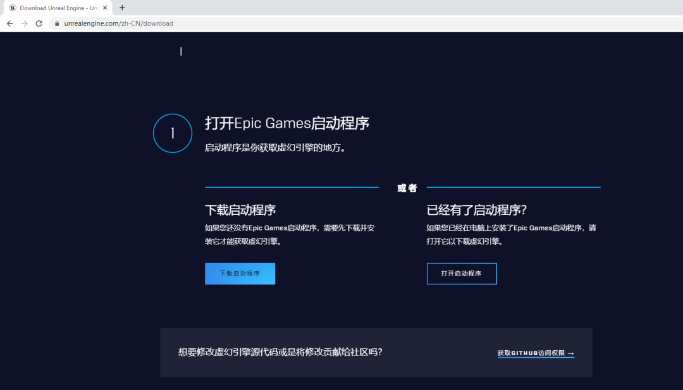This screenshot has width=683, height=390.
Task: Click the 或者 separator label
Action: tap(407, 188)
